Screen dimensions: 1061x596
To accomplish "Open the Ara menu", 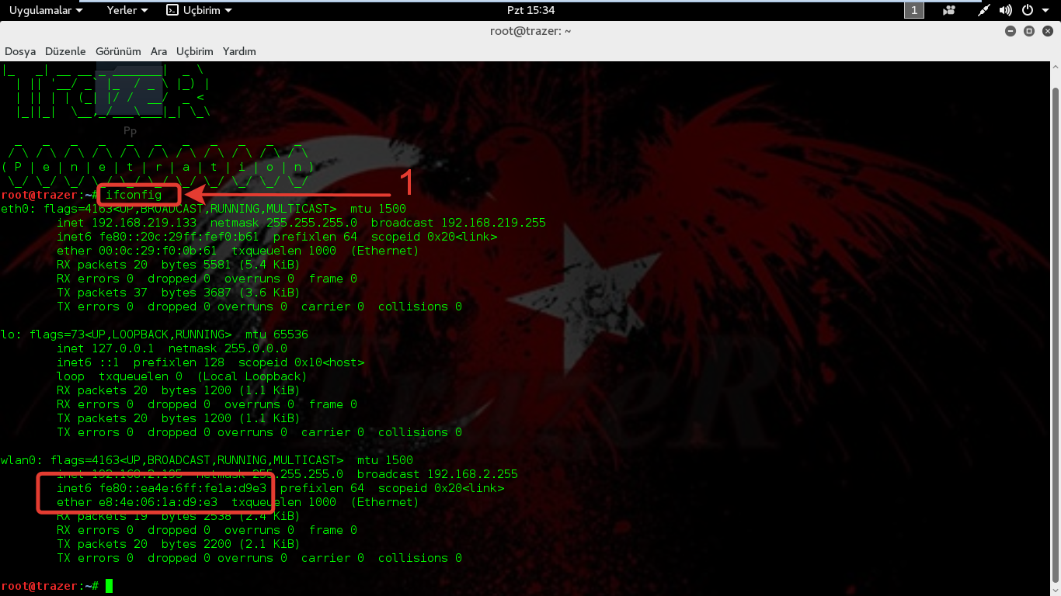I will pyautogui.click(x=158, y=51).
